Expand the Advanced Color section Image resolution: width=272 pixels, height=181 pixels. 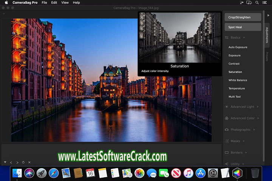click(x=242, y=118)
